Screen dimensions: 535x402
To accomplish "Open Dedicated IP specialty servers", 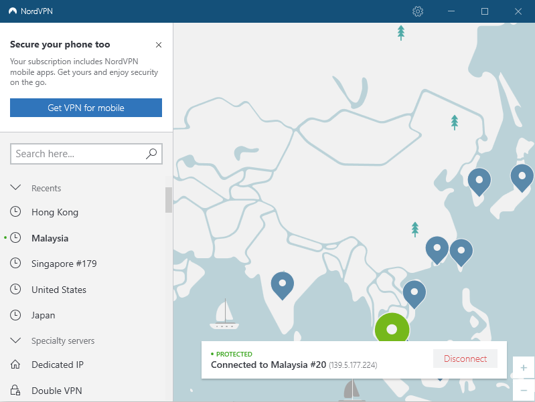I will point(58,365).
